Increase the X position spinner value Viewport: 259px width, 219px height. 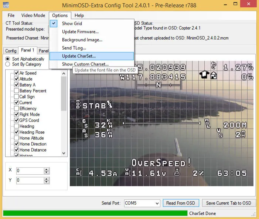[47, 169]
